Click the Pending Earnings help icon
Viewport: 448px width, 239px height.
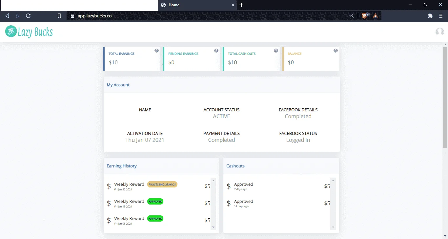point(216,51)
